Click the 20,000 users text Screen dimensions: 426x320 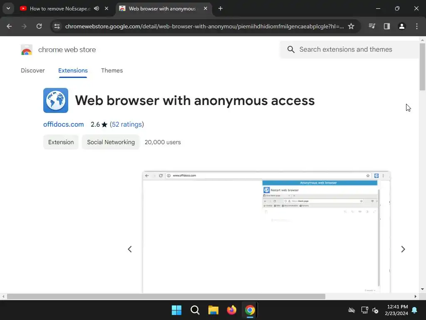(163, 142)
